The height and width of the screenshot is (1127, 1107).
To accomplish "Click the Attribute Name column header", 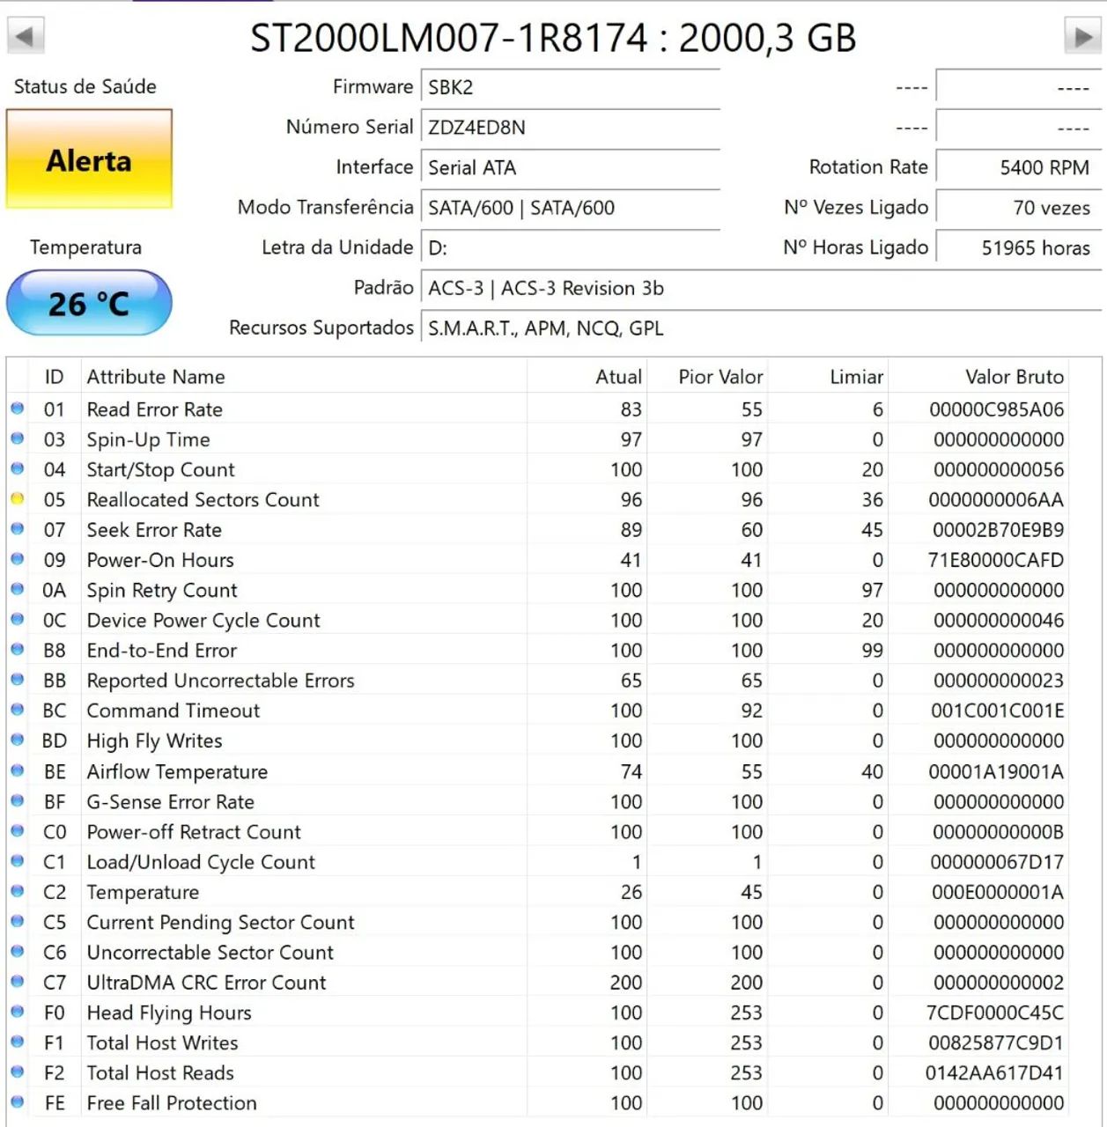I will click(x=305, y=377).
